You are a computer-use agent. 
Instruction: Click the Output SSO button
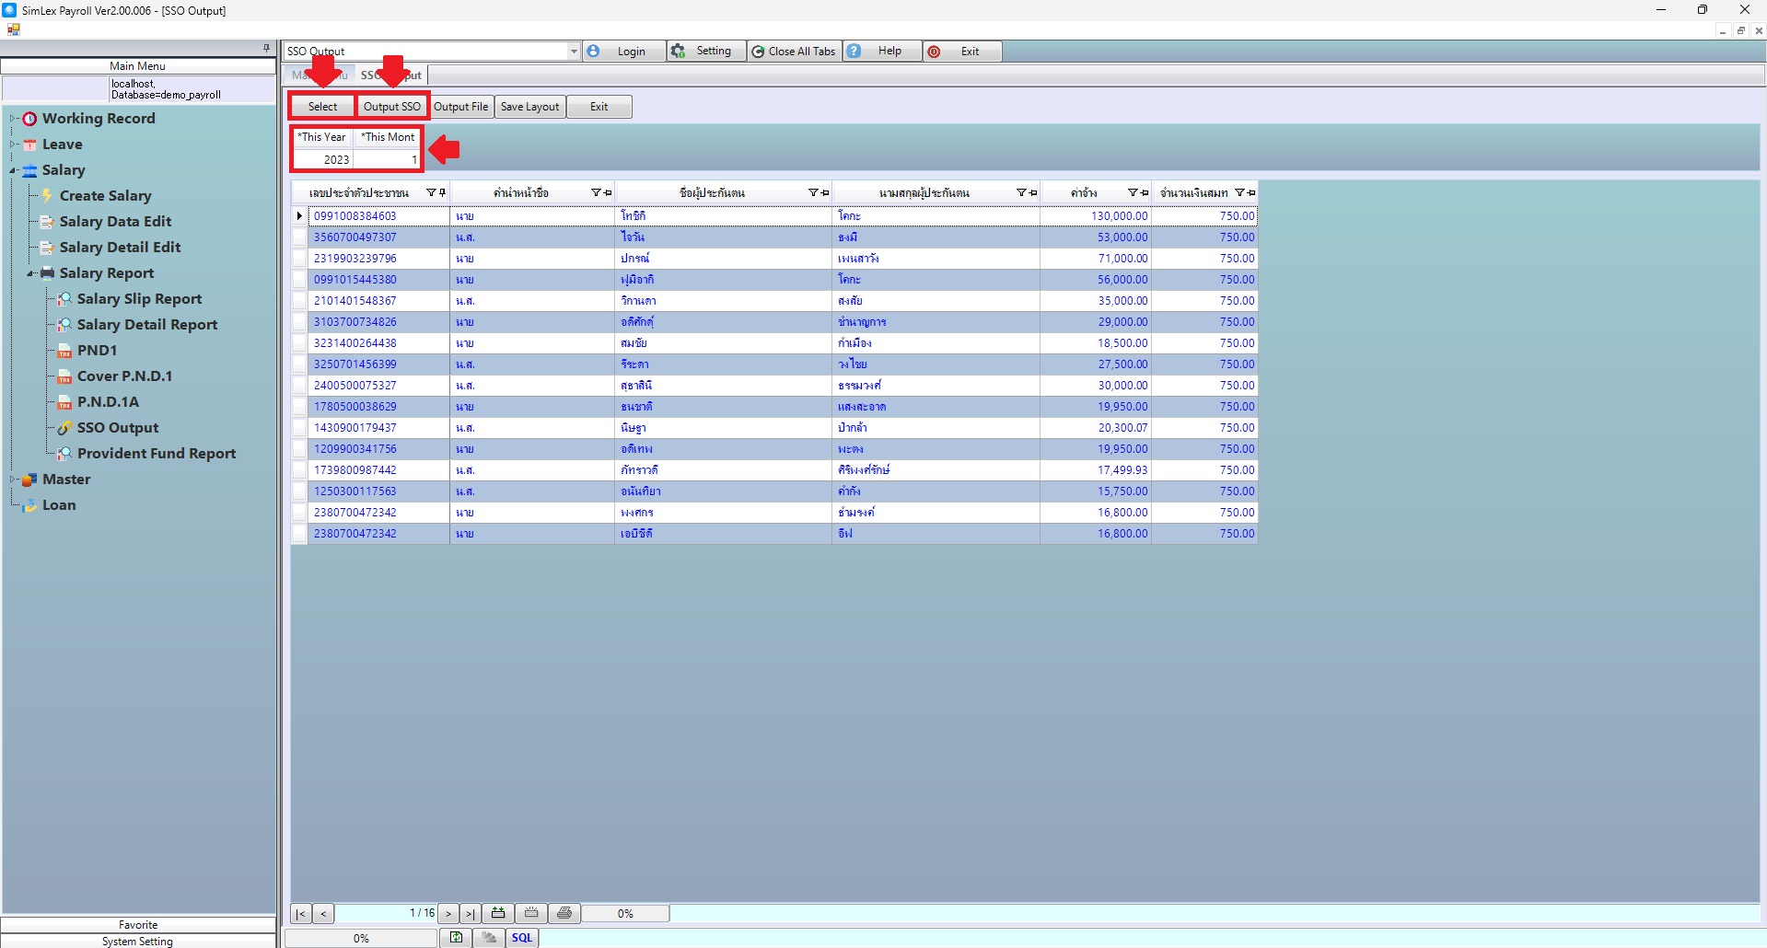click(x=392, y=107)
